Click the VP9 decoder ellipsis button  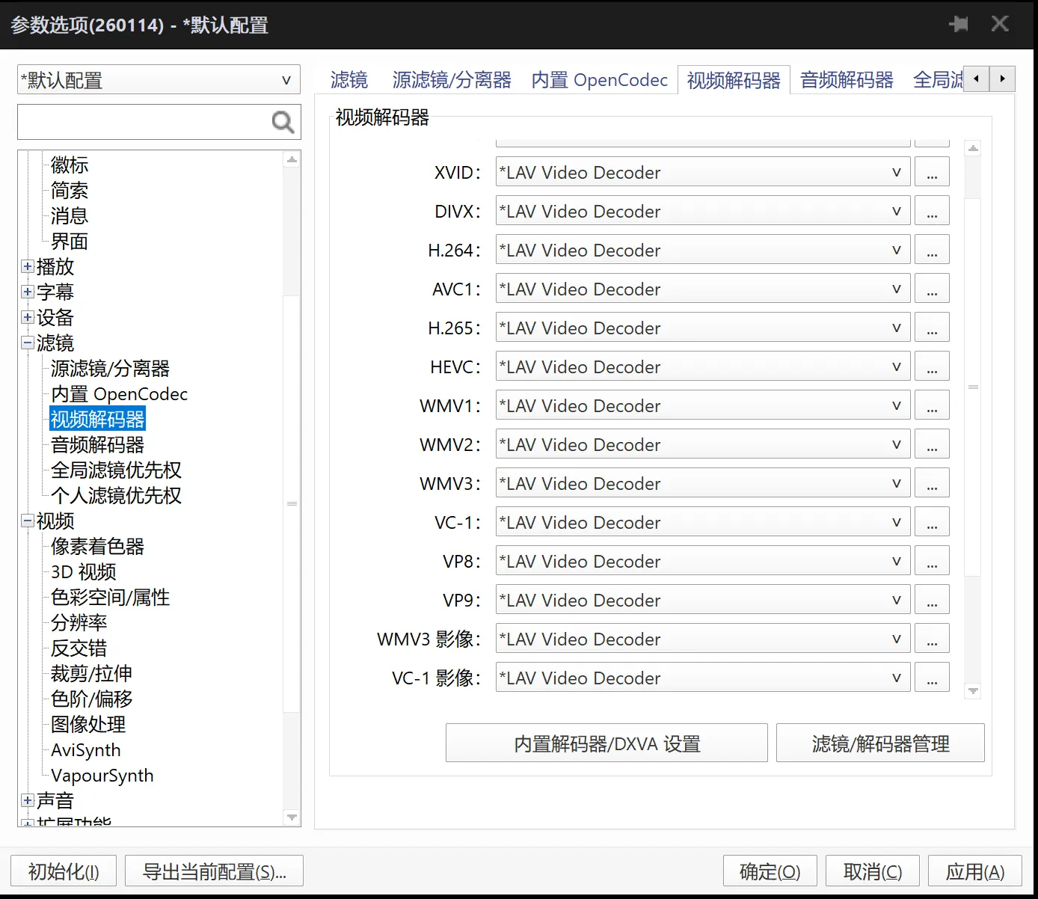932,601
